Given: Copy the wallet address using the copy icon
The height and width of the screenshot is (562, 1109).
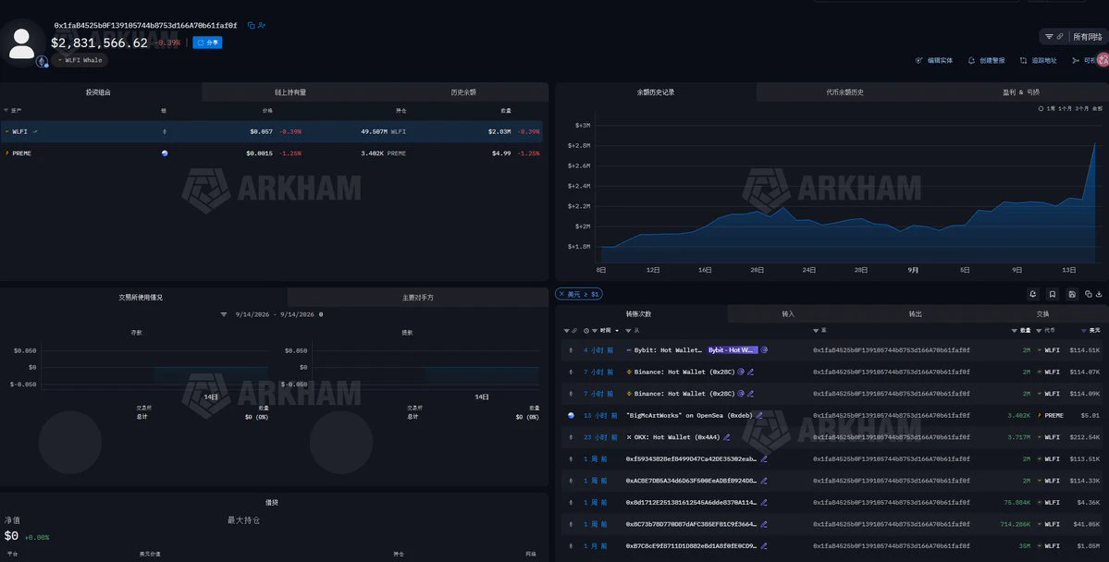Looking at the screenshot, I should (251, 26).
